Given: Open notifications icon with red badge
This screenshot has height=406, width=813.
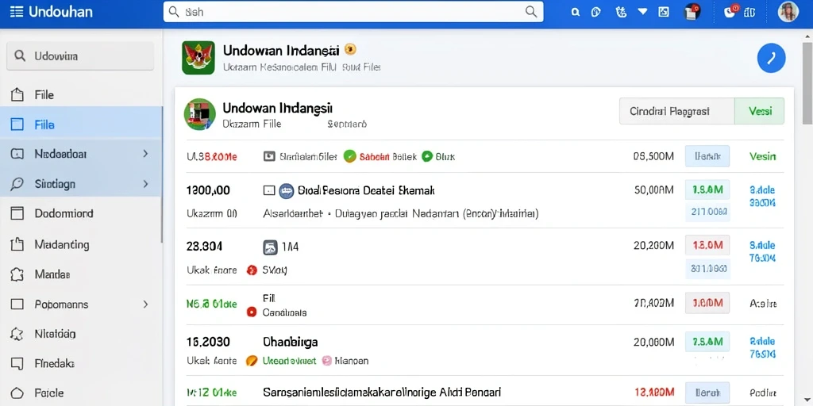Looking at the screenshot, I should click(730, 11).
